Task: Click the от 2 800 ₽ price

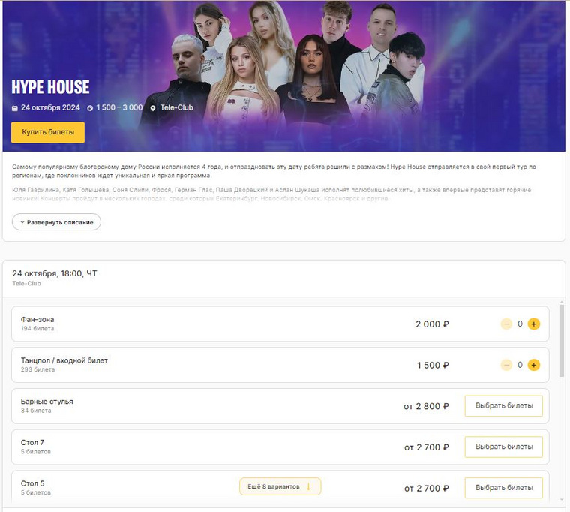Action: pos(426,406)
